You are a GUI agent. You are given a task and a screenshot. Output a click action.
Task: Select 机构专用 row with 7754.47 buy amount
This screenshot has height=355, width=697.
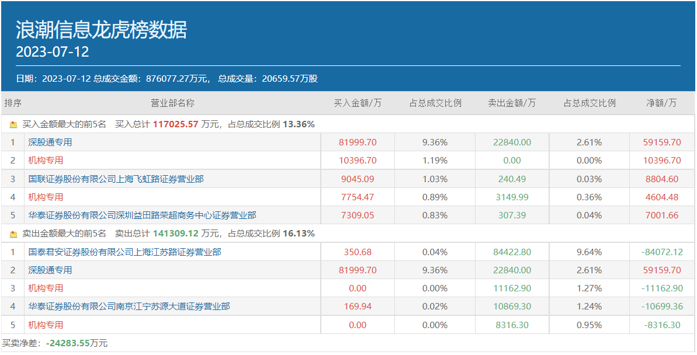click(x=46, y=197)
